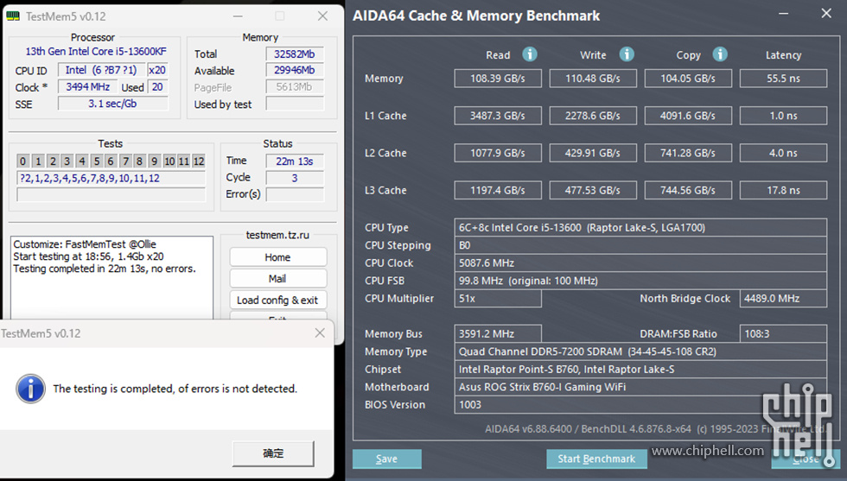The image size is (847, 481).
Task: Close the TestMem5 main window
Action: [322, 16]
